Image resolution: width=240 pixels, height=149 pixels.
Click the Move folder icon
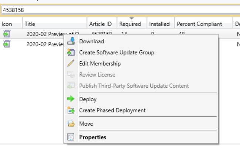click(71, 124)
